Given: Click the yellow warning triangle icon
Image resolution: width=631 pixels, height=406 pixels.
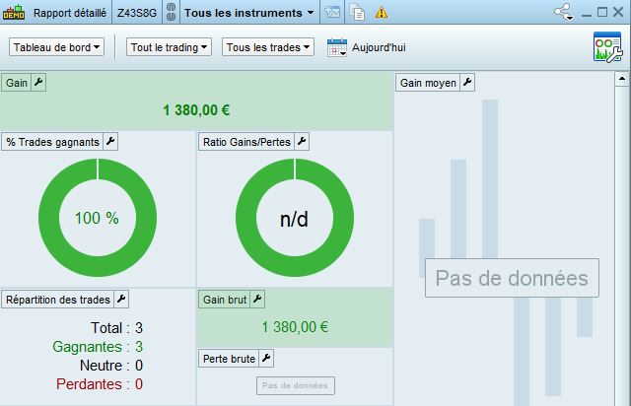Looking at the screenshot, I should pyautogui.click(x=382, y=13).
